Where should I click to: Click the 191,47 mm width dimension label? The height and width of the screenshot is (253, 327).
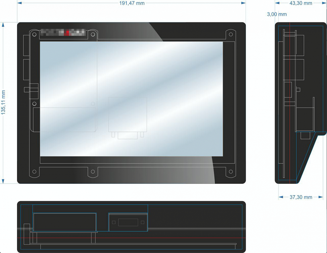(132, 3)
